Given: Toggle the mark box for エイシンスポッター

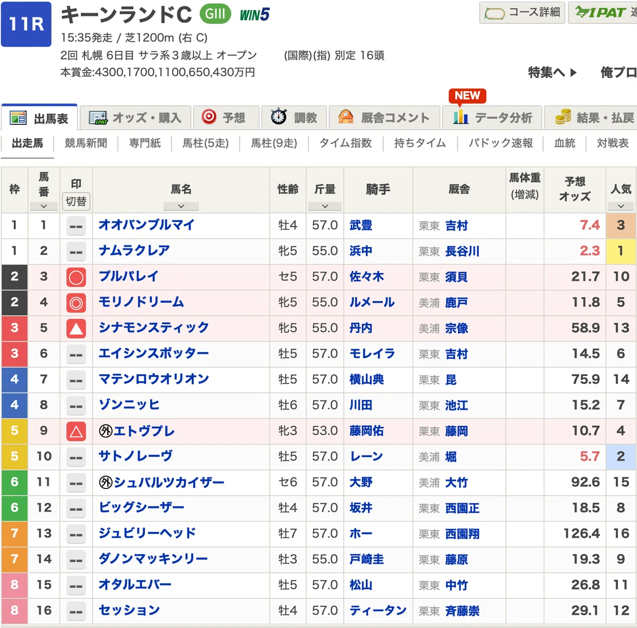Looking at the screenshot, I should [x=76, y=355].
